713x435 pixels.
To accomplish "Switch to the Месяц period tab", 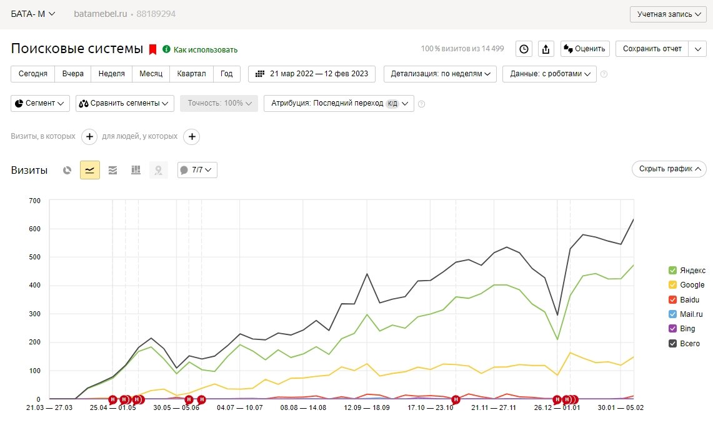I will pos(151,73).
